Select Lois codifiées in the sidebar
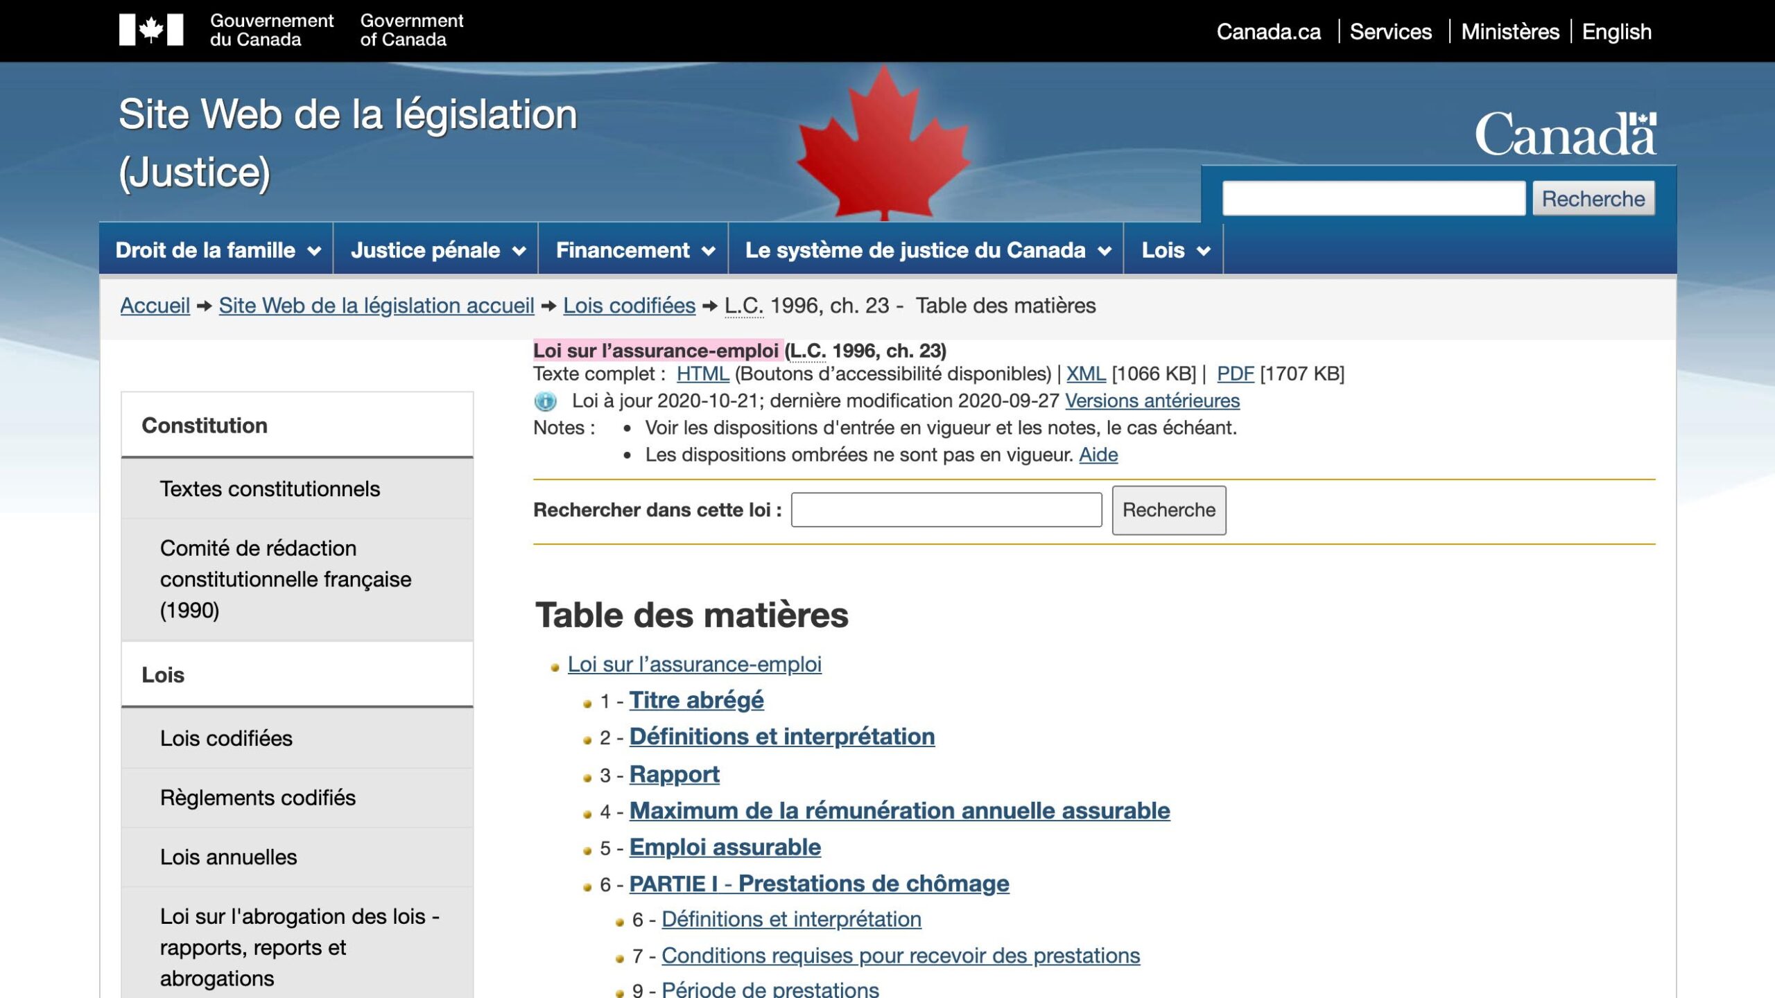This screenshot has width=1775, height=998. [x=227, y=739]
